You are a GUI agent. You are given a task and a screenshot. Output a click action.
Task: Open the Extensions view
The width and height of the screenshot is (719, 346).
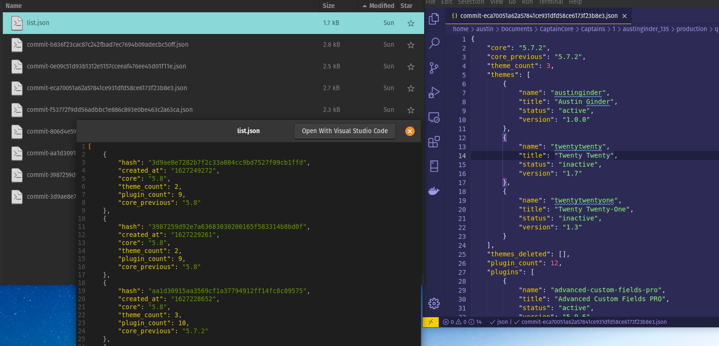pos(434,142)
